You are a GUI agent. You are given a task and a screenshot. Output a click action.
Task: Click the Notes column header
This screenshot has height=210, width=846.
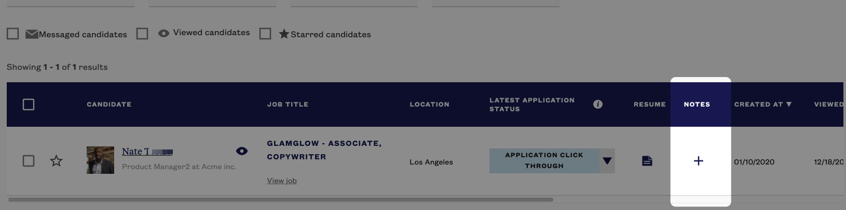click(697, 104)
